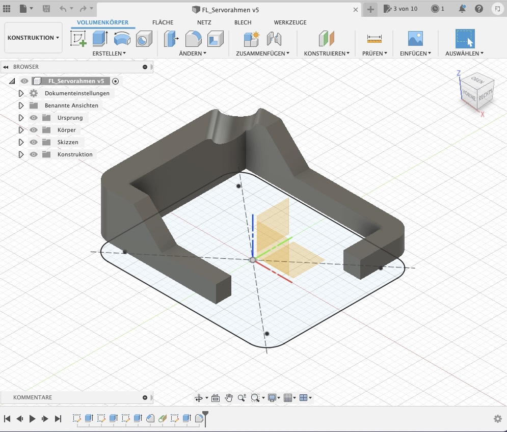Click the Create Sketch icon in toolbar
The width and height of the screenshot is (507, 432).
78,39
